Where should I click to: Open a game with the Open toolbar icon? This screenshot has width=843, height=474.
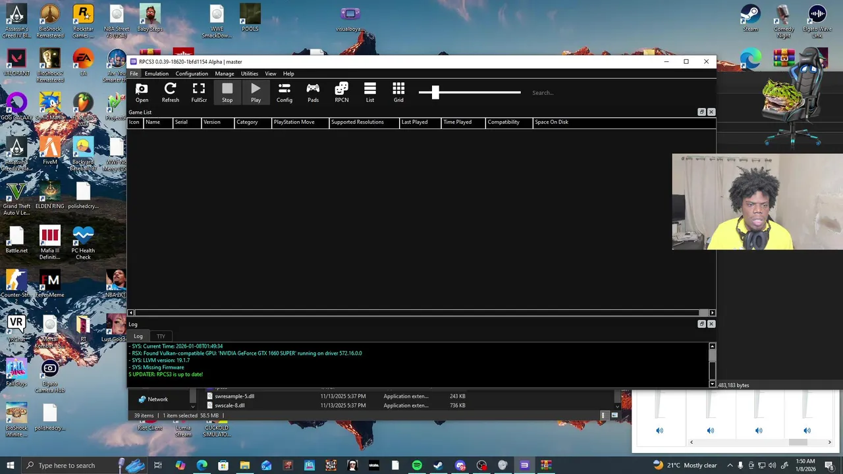142,93
